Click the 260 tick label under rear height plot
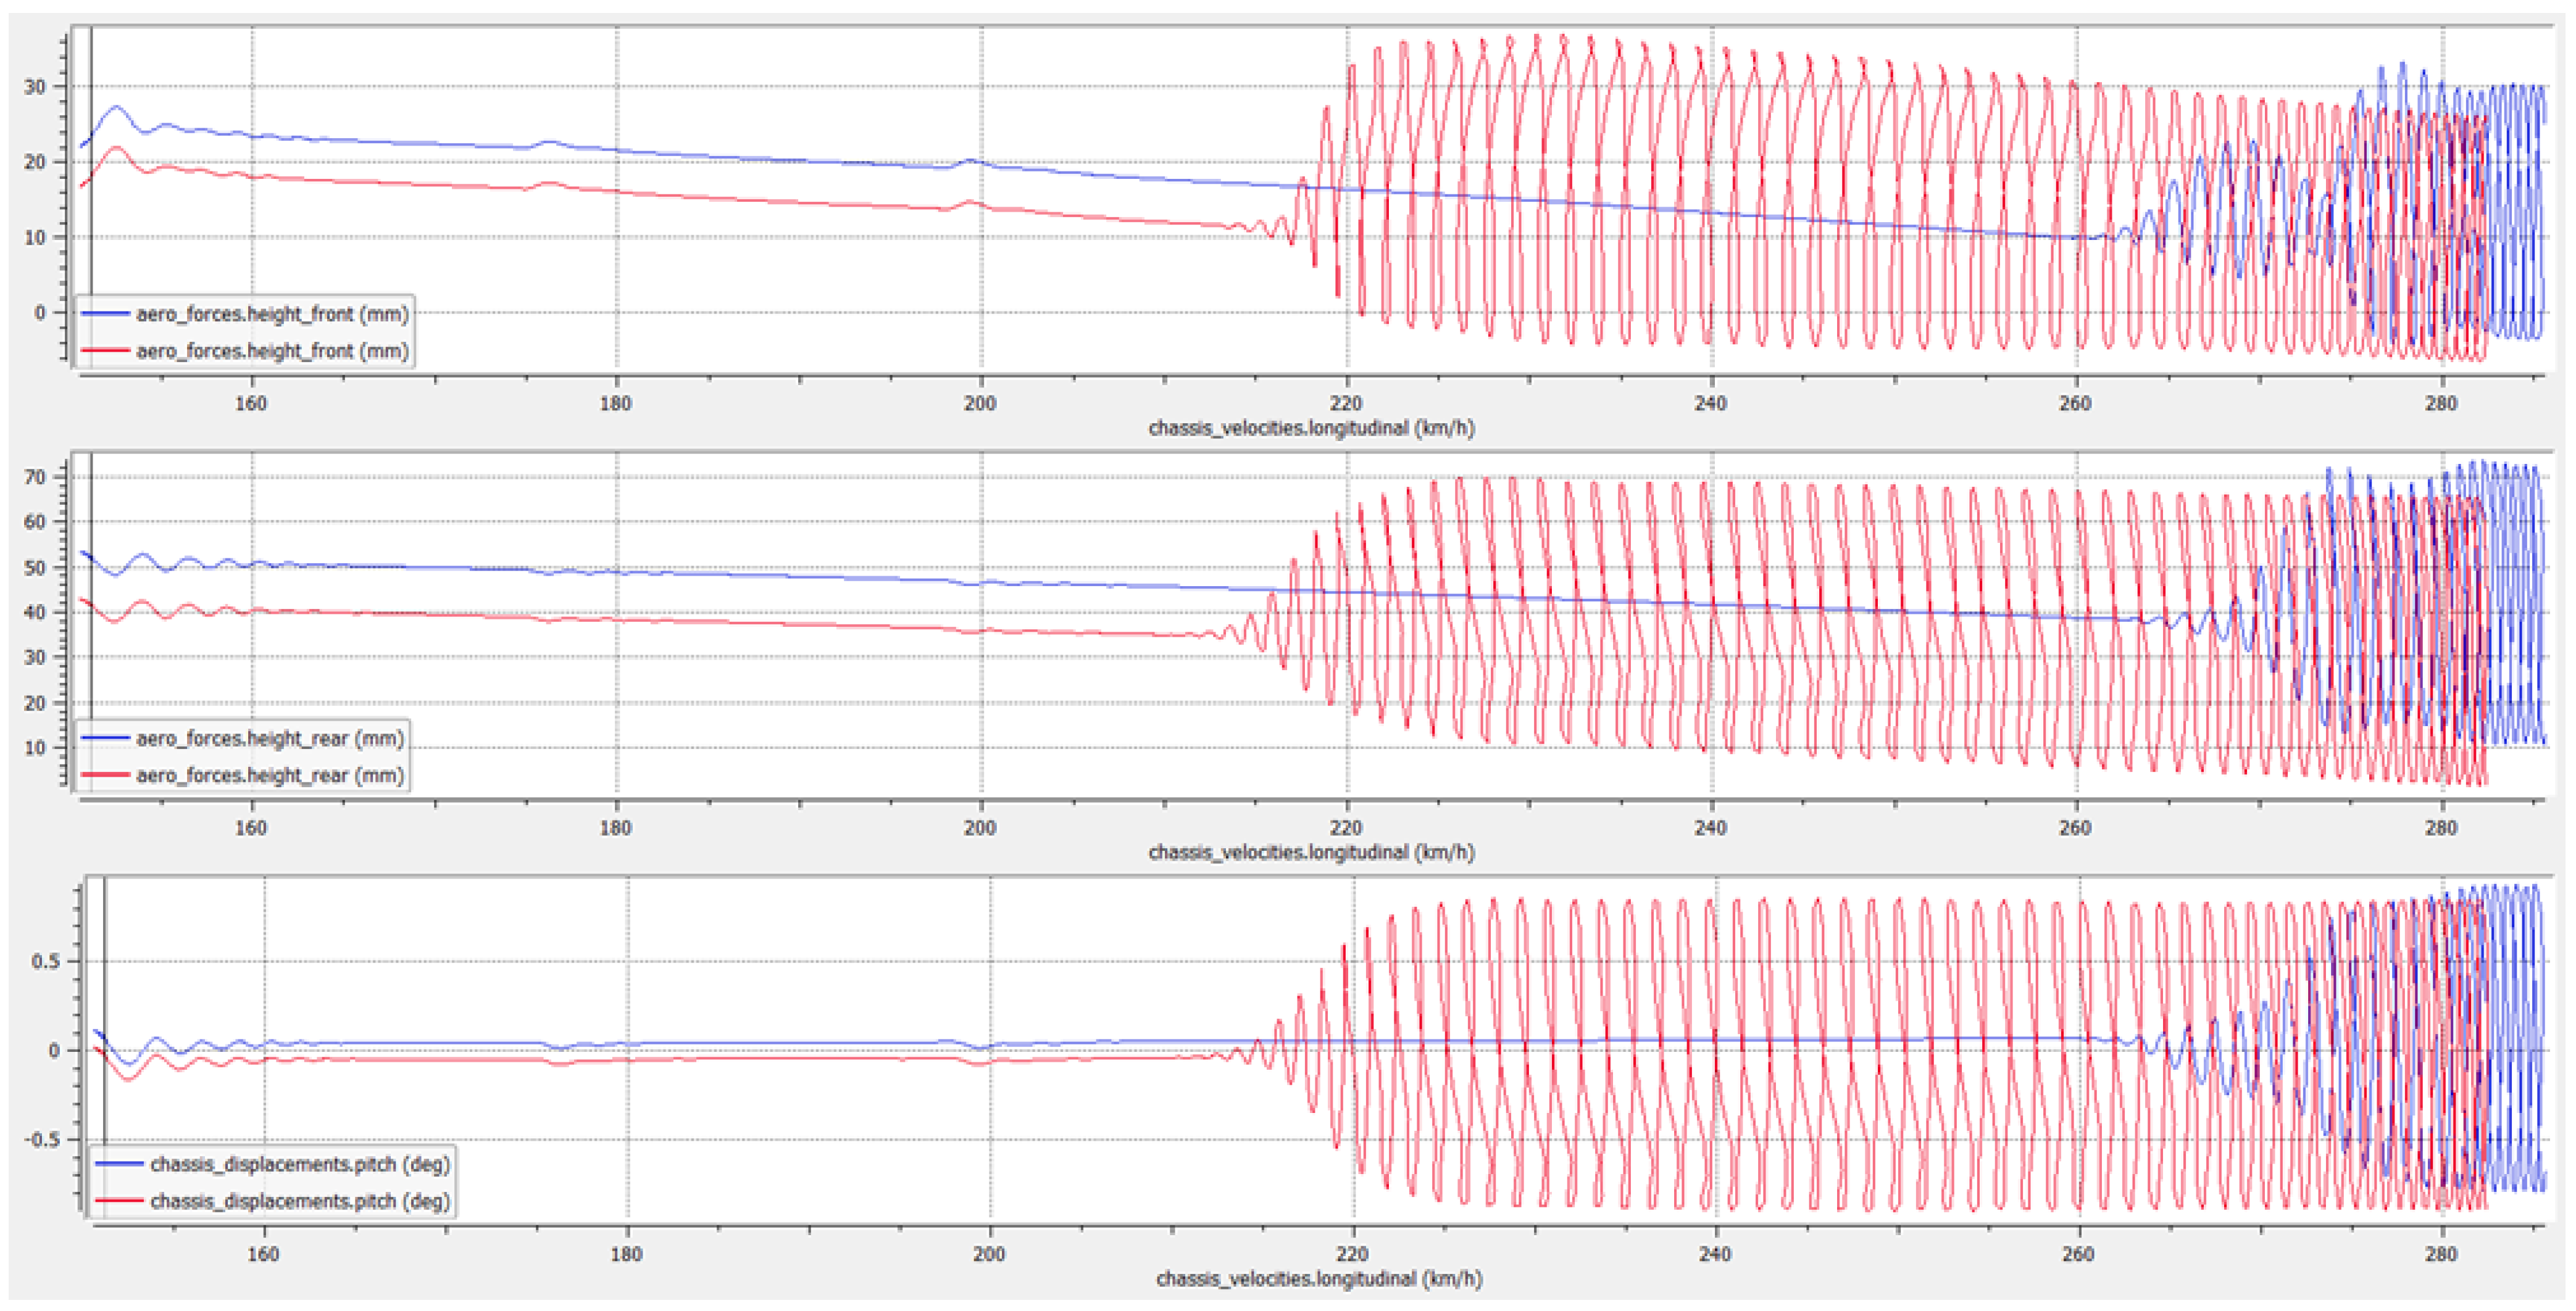Screen dimensions: 2576x1311 [x=2075, y=829]
